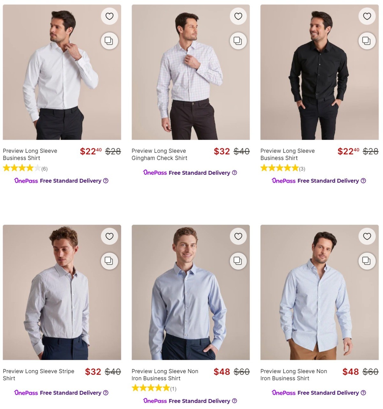Image resolution: width=383 pixels, height=409 pixels.
Task: Toggle the wishlist heart on the bottom-right check shirt
Action: pyautogui.click(x=367, y=236)
